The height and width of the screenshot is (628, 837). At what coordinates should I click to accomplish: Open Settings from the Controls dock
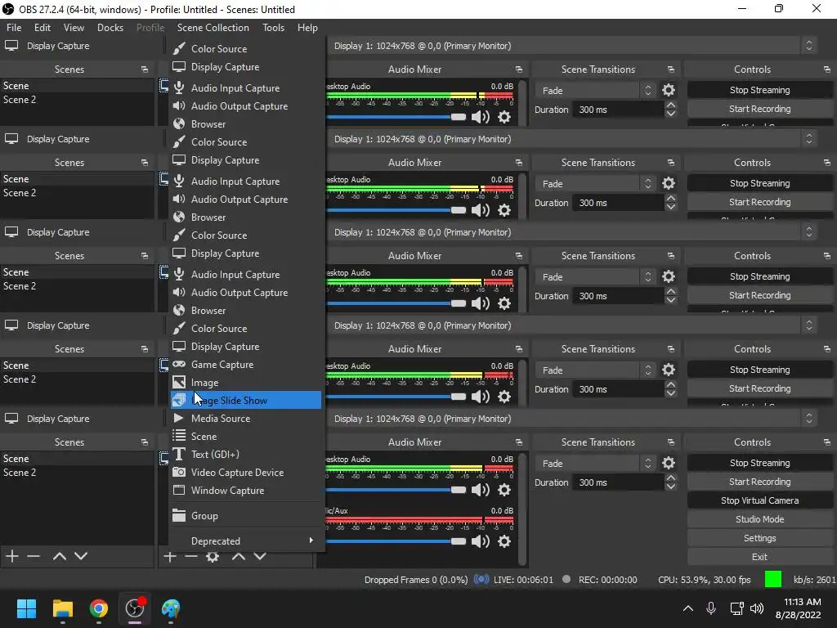point(759,538)
